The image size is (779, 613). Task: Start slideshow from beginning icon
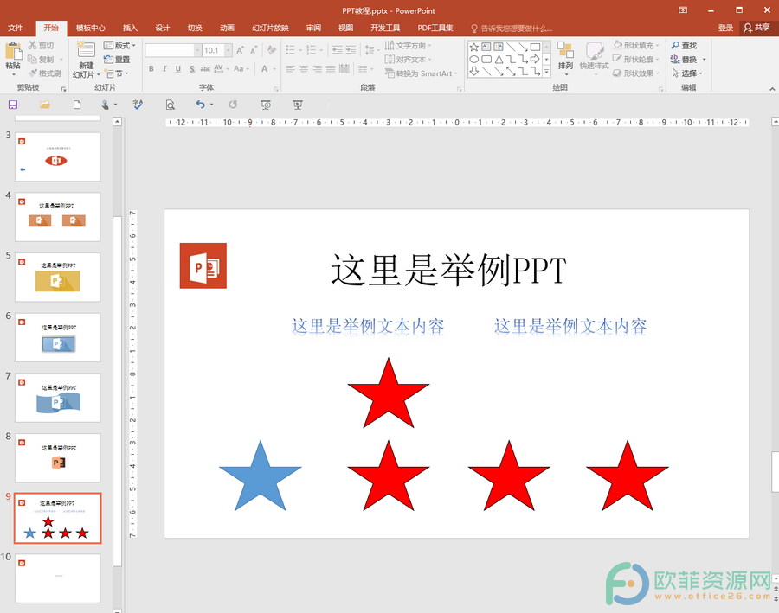(266, 105)
